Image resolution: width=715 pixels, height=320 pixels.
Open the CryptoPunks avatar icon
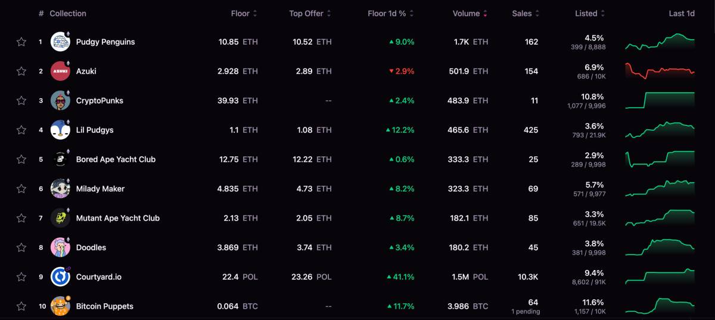click(x=60, y=101)
